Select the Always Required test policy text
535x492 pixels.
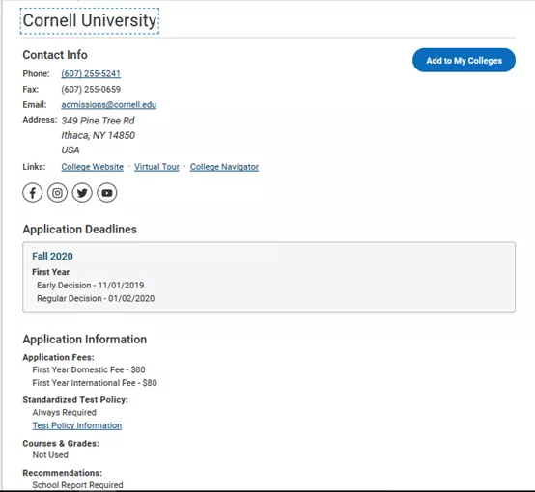[x=64, y=413]
